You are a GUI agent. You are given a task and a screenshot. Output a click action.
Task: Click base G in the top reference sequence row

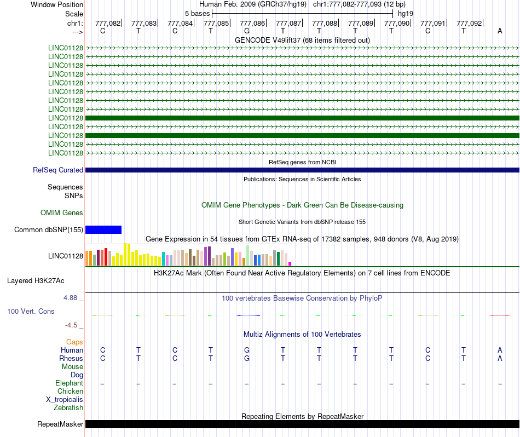[247, 31]
